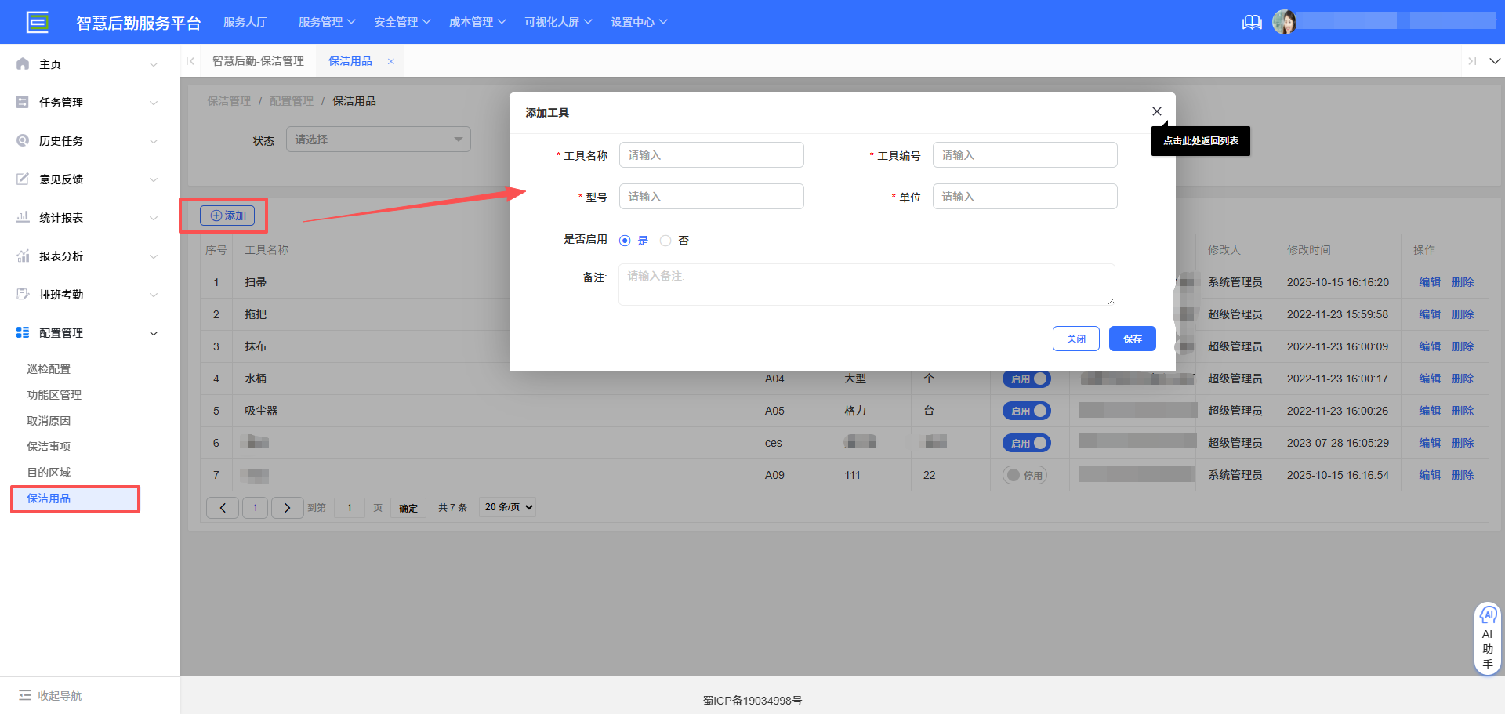1505x714 pixels.
Task: Select the 主页 sidebar icon
Action: pos(23,63)
